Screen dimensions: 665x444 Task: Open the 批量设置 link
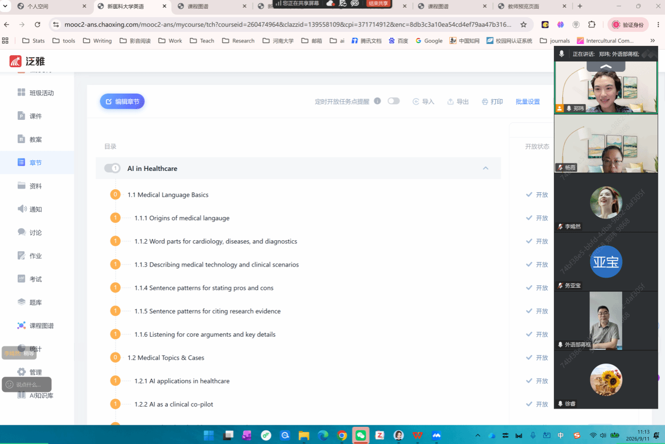coord(528,102)
